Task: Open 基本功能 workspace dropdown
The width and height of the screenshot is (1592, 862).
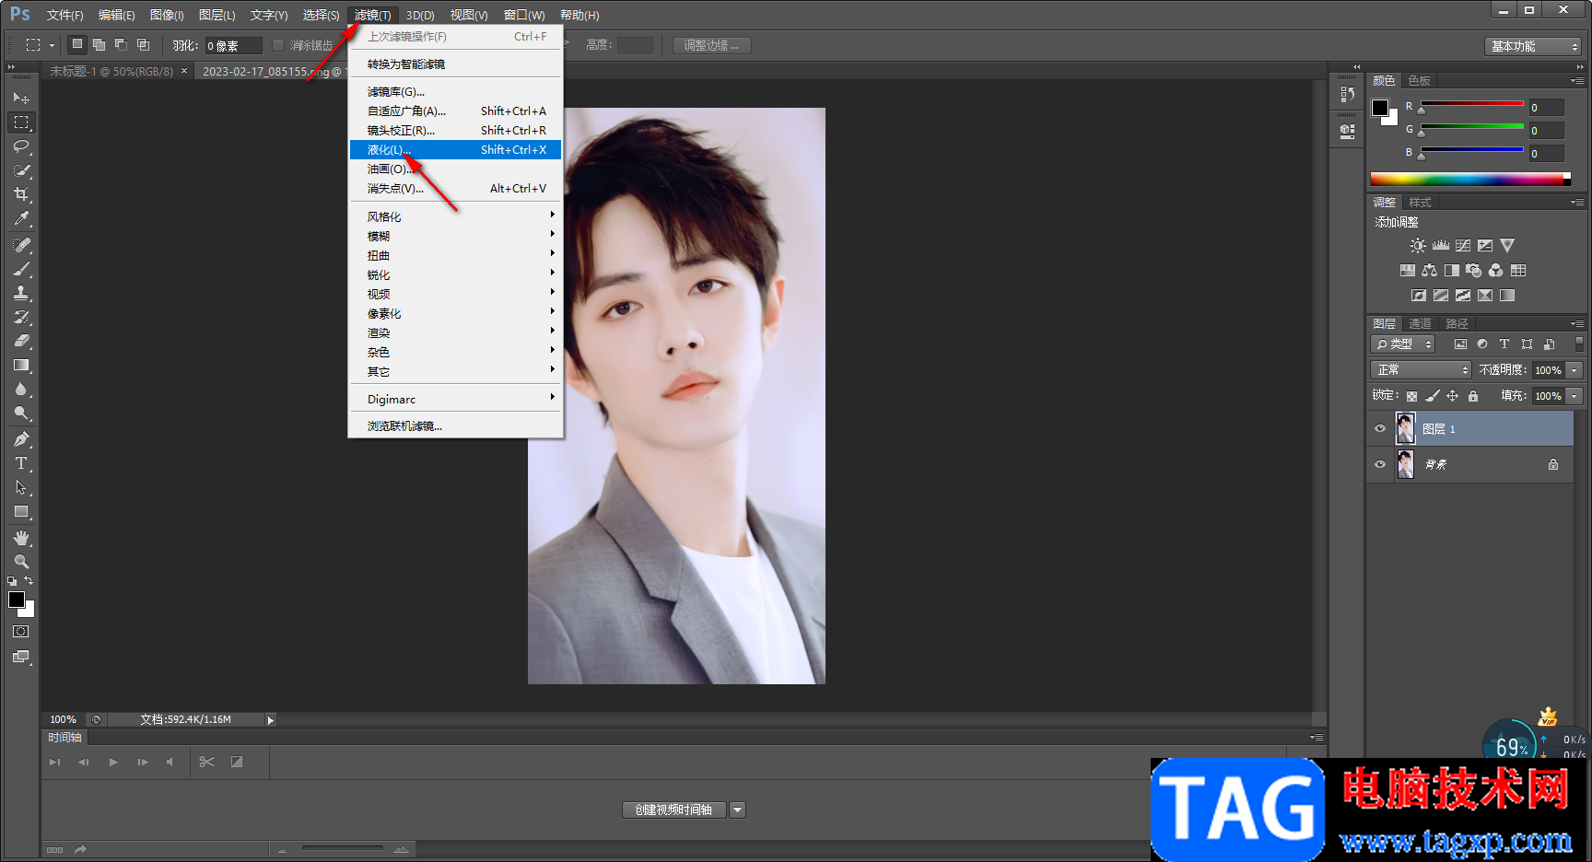Action: (x=1533, y=46)
